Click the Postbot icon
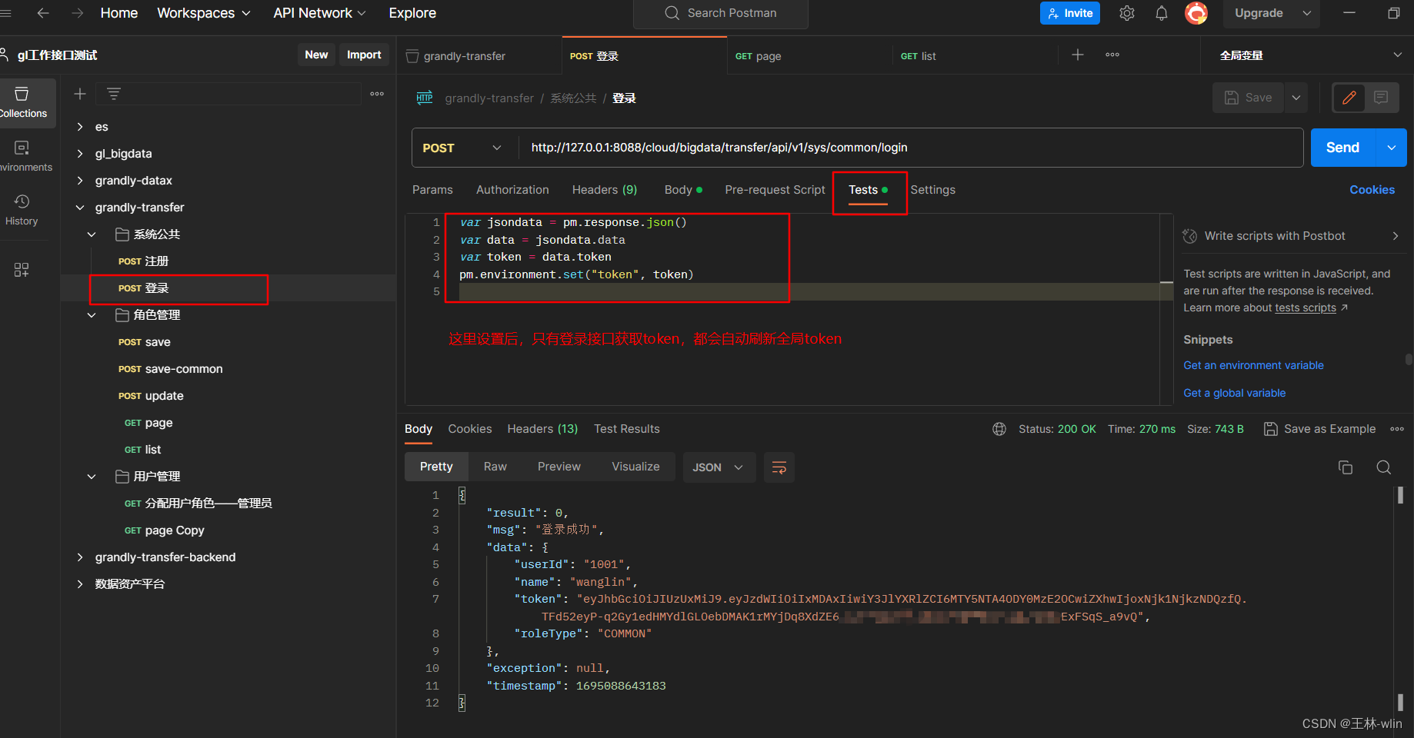The width and height of the screenshot is (1414, 738). pos(1190,236)
